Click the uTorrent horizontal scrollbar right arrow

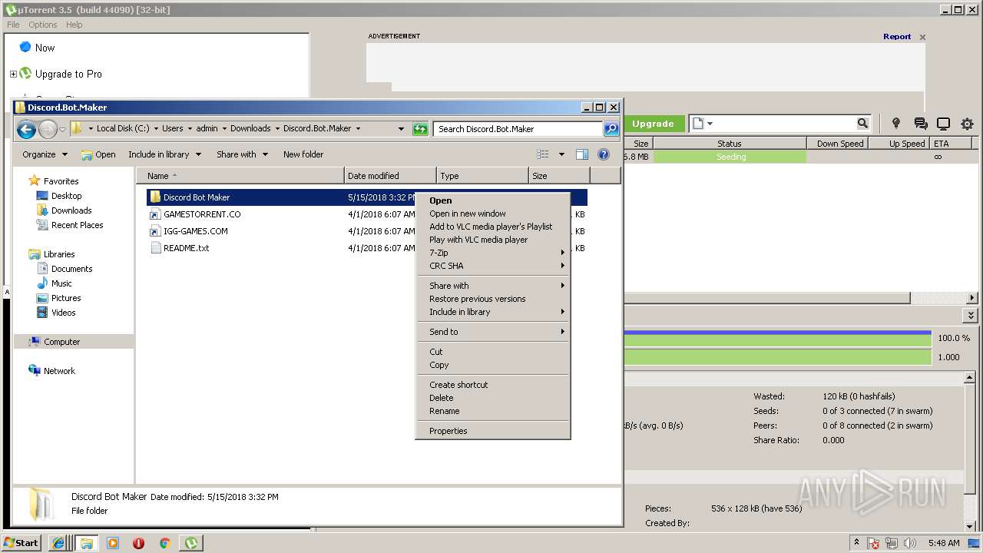pos(972,298)
